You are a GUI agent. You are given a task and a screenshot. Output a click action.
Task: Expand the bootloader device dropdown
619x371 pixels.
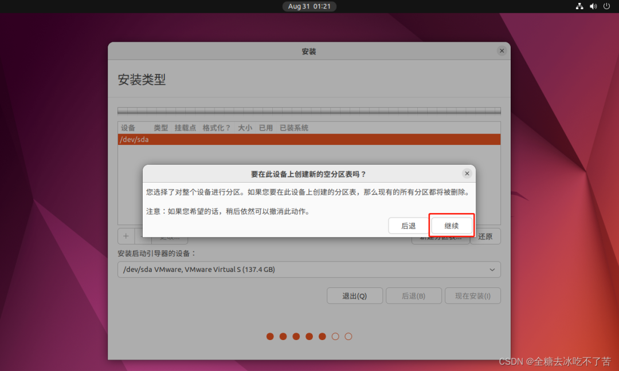[x=309, y=270]
